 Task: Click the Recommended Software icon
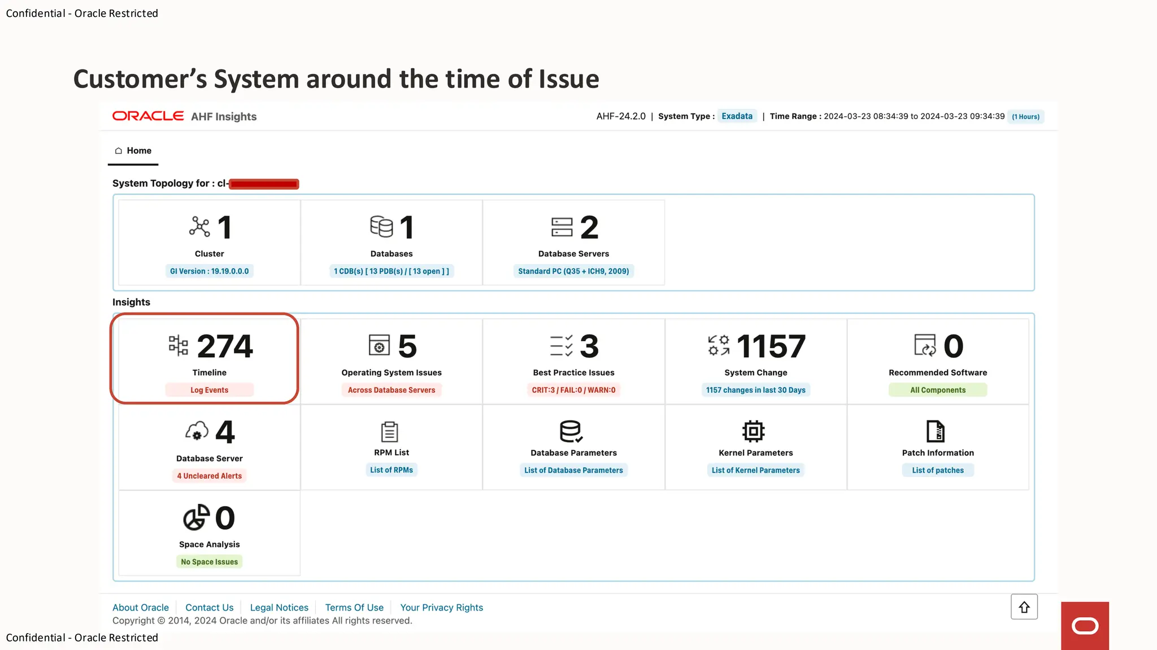pos(925,345)
